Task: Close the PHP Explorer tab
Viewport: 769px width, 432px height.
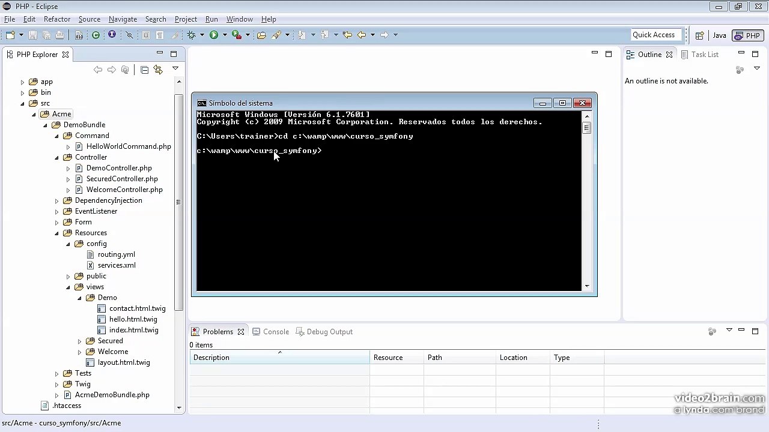Action: tap(65, 55)
